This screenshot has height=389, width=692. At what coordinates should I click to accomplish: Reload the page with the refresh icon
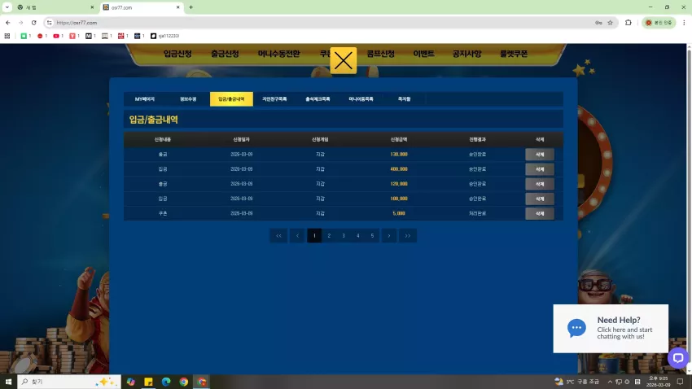tap(33, 23)
